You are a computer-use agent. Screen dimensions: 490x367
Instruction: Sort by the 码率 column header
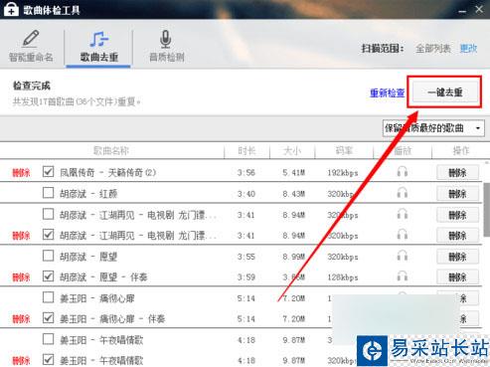click(344, 151)
